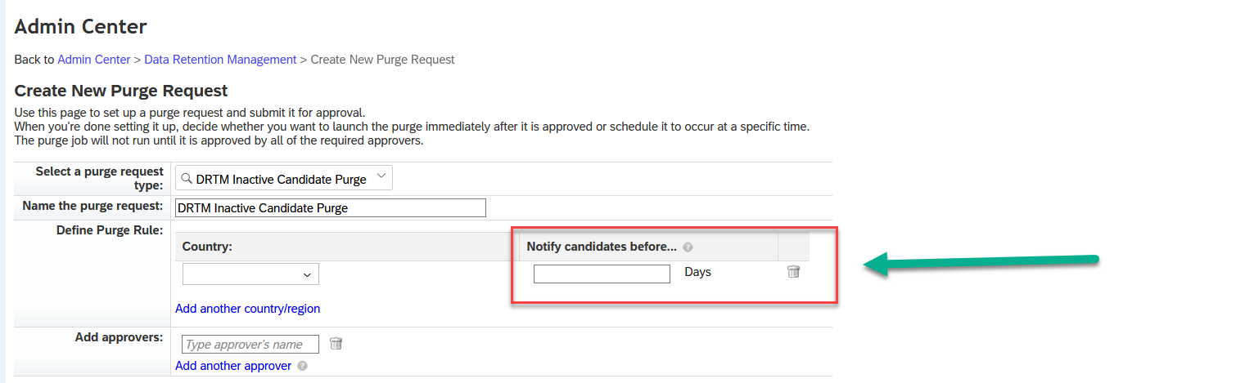1236x383 pixels.
Task: Go back to Admin Center breadcrumb
Action: point(94,60)
